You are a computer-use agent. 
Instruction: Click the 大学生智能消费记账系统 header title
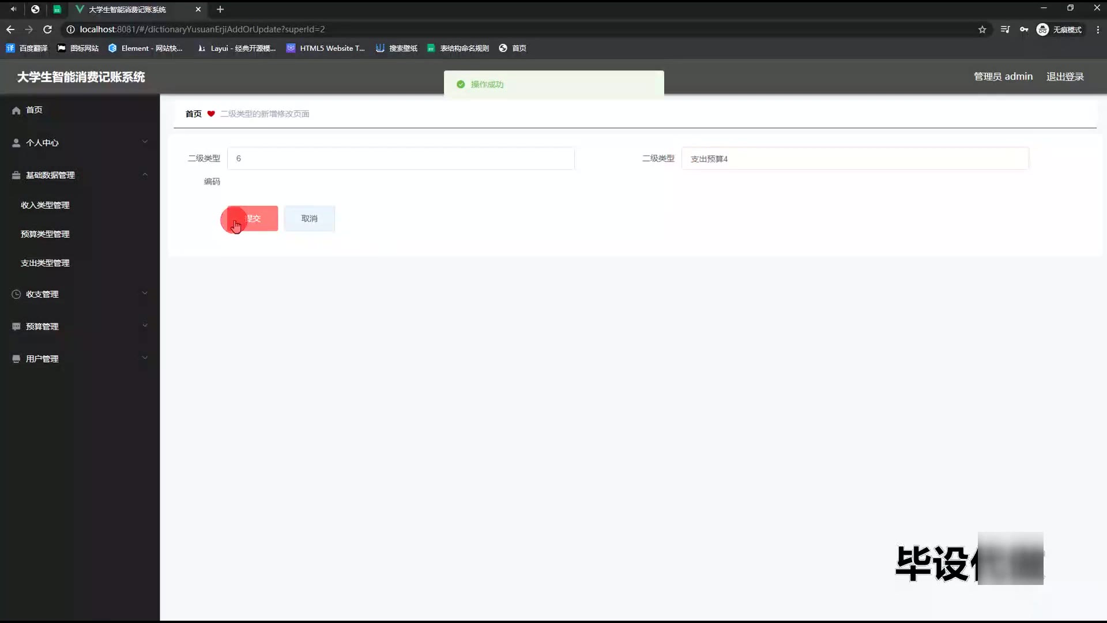(81, 77)
